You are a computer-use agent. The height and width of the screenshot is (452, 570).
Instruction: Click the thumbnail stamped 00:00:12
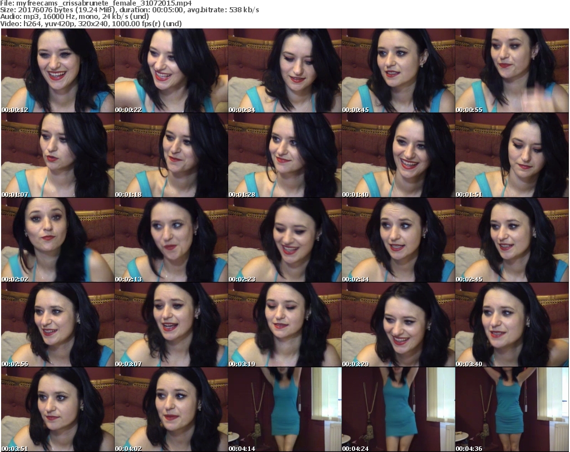click(x=58, y=71)
